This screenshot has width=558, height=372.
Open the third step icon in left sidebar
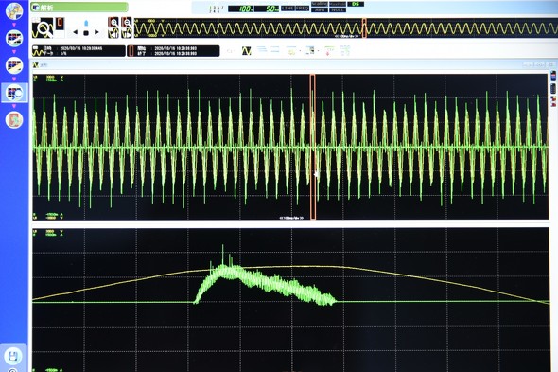pyautogui.click(x=14, y=65)
